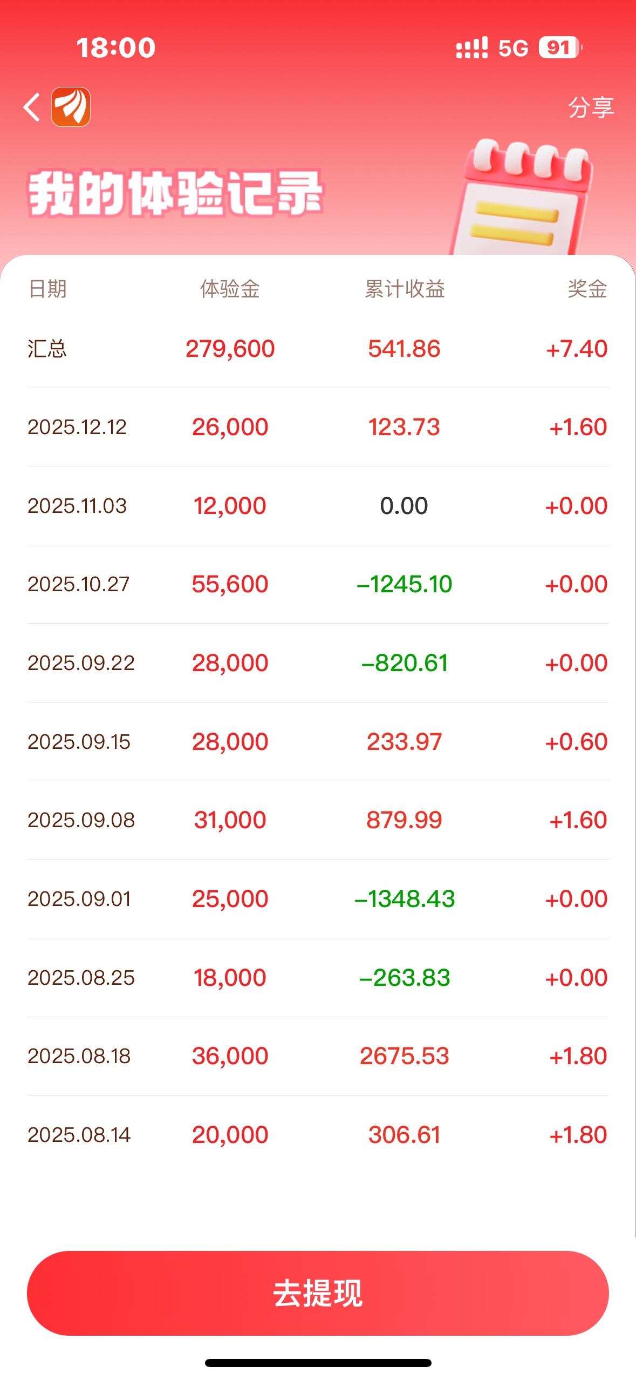Tap the home indicator bar
Image resolution: width=636 pixels, height=1380 pixels.
pos(318,1363)
